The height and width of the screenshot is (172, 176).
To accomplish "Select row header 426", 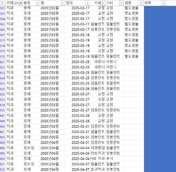I will click(3, 89).
